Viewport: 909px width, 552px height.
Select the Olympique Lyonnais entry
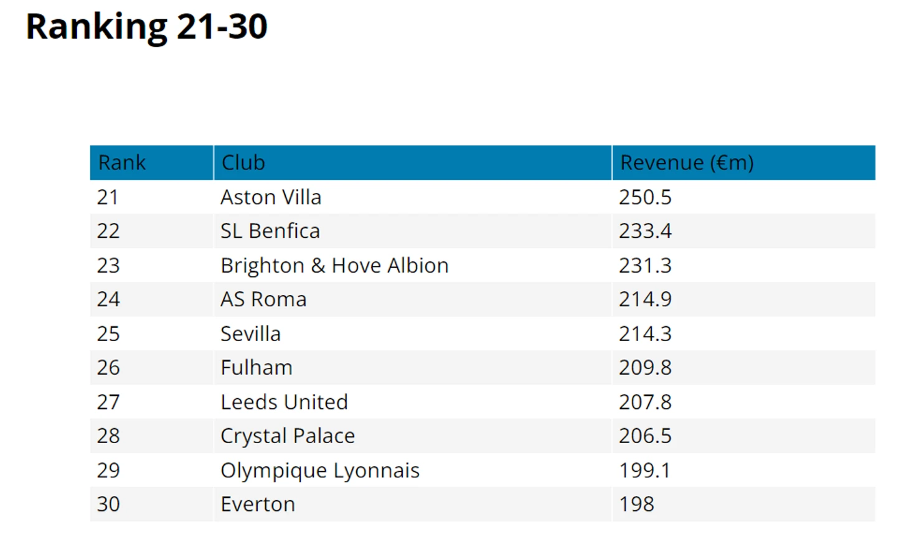[x=320, y=470]
